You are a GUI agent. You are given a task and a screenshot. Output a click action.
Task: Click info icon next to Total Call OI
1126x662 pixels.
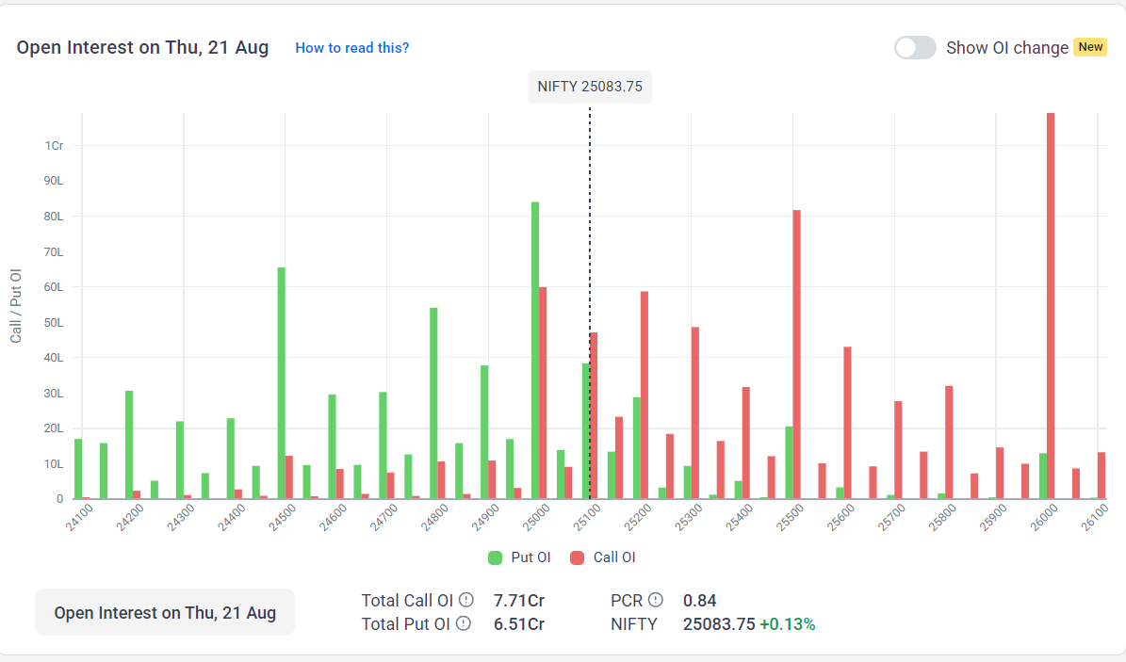tap(465, 601)
